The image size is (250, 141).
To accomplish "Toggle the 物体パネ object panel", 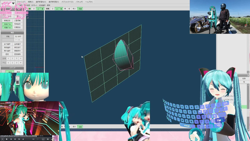I will click(7, 24).
